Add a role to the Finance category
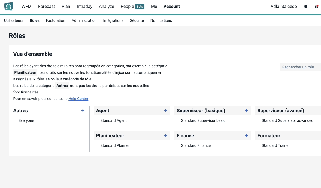321x188 pixels. coord(246,135)
